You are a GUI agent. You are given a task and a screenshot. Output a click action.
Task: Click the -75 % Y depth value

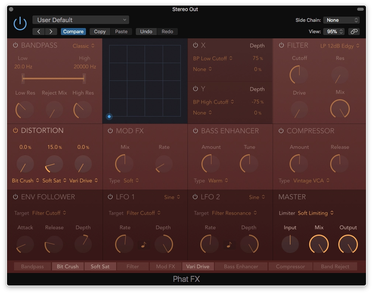258,102
